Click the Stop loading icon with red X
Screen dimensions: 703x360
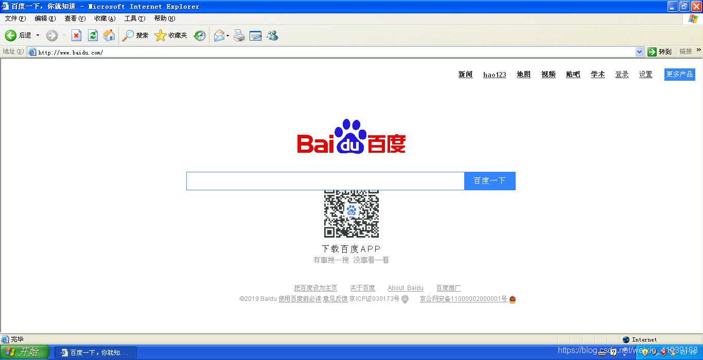point(76,35)
